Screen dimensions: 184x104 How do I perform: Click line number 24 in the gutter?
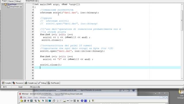pyautogui.click(x=32, y=51)
